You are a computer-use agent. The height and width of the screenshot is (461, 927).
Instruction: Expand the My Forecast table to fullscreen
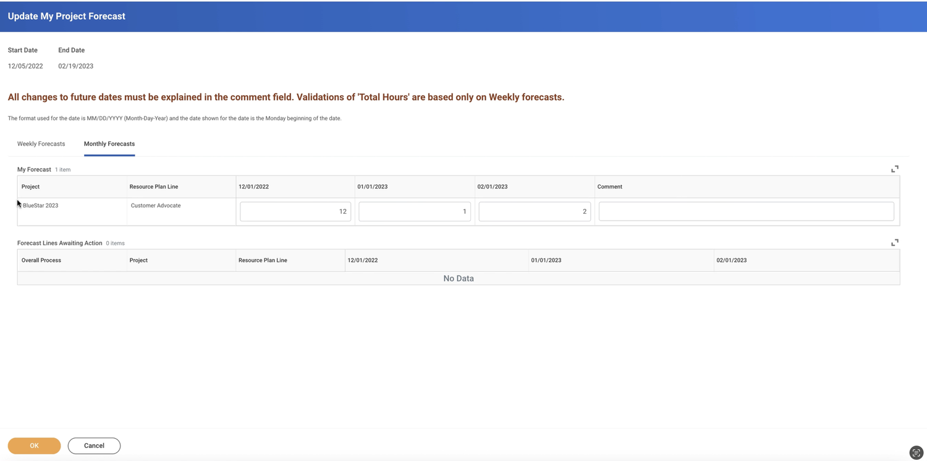coord(894,169)
